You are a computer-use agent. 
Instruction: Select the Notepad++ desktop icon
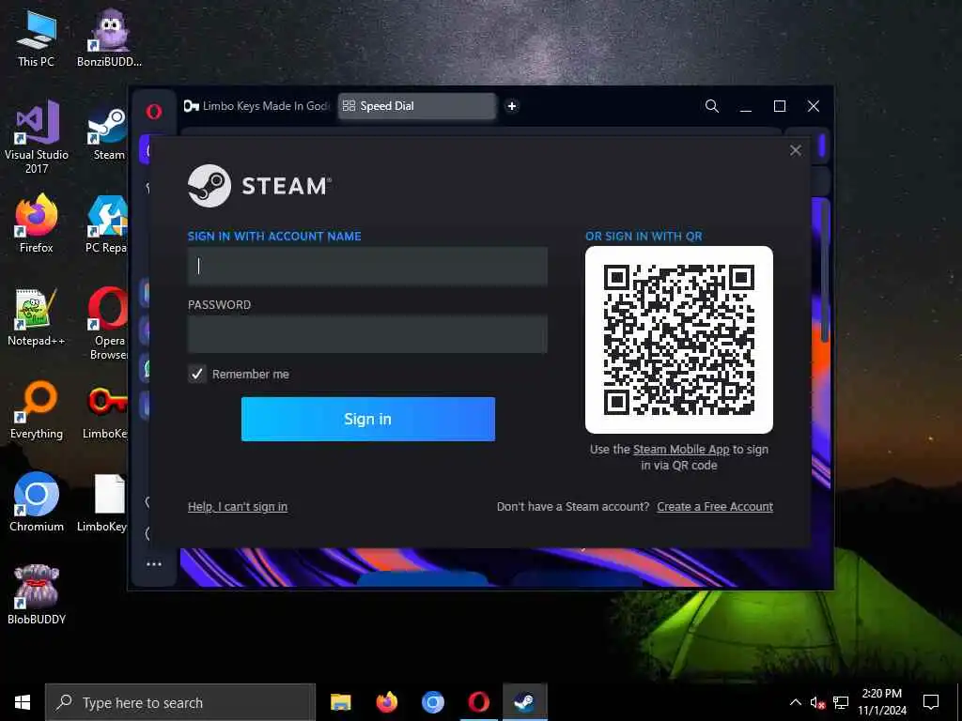tap(37, 317)
